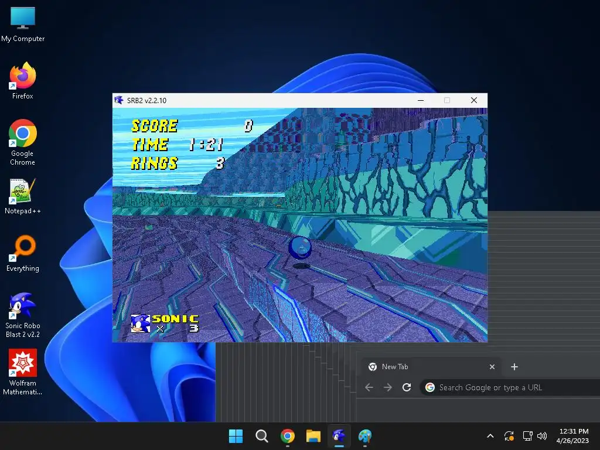
Task: Reload the page in Chrome
Action: pos(407,388)
